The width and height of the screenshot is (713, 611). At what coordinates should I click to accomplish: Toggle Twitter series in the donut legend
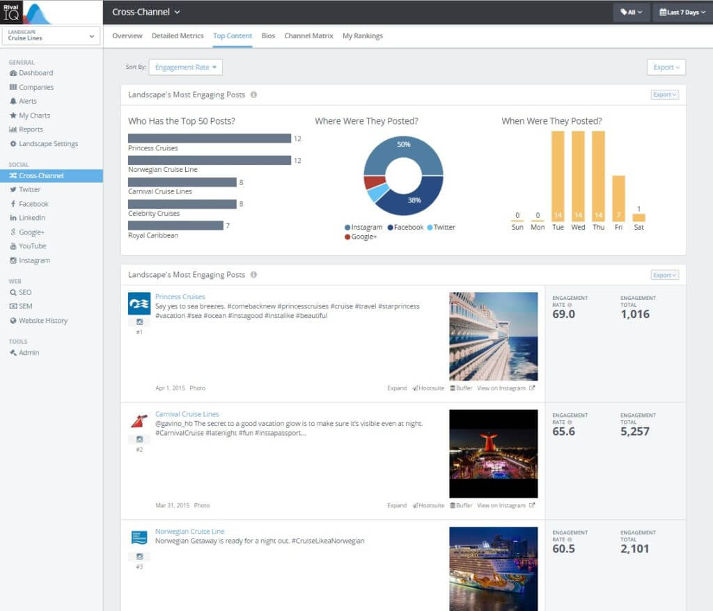point(441,228)
